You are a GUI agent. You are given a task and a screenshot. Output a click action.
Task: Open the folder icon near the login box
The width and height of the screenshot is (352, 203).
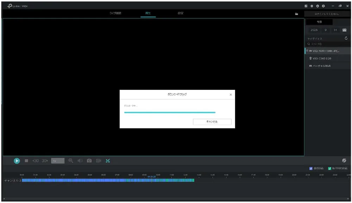[x=296, y=14]
